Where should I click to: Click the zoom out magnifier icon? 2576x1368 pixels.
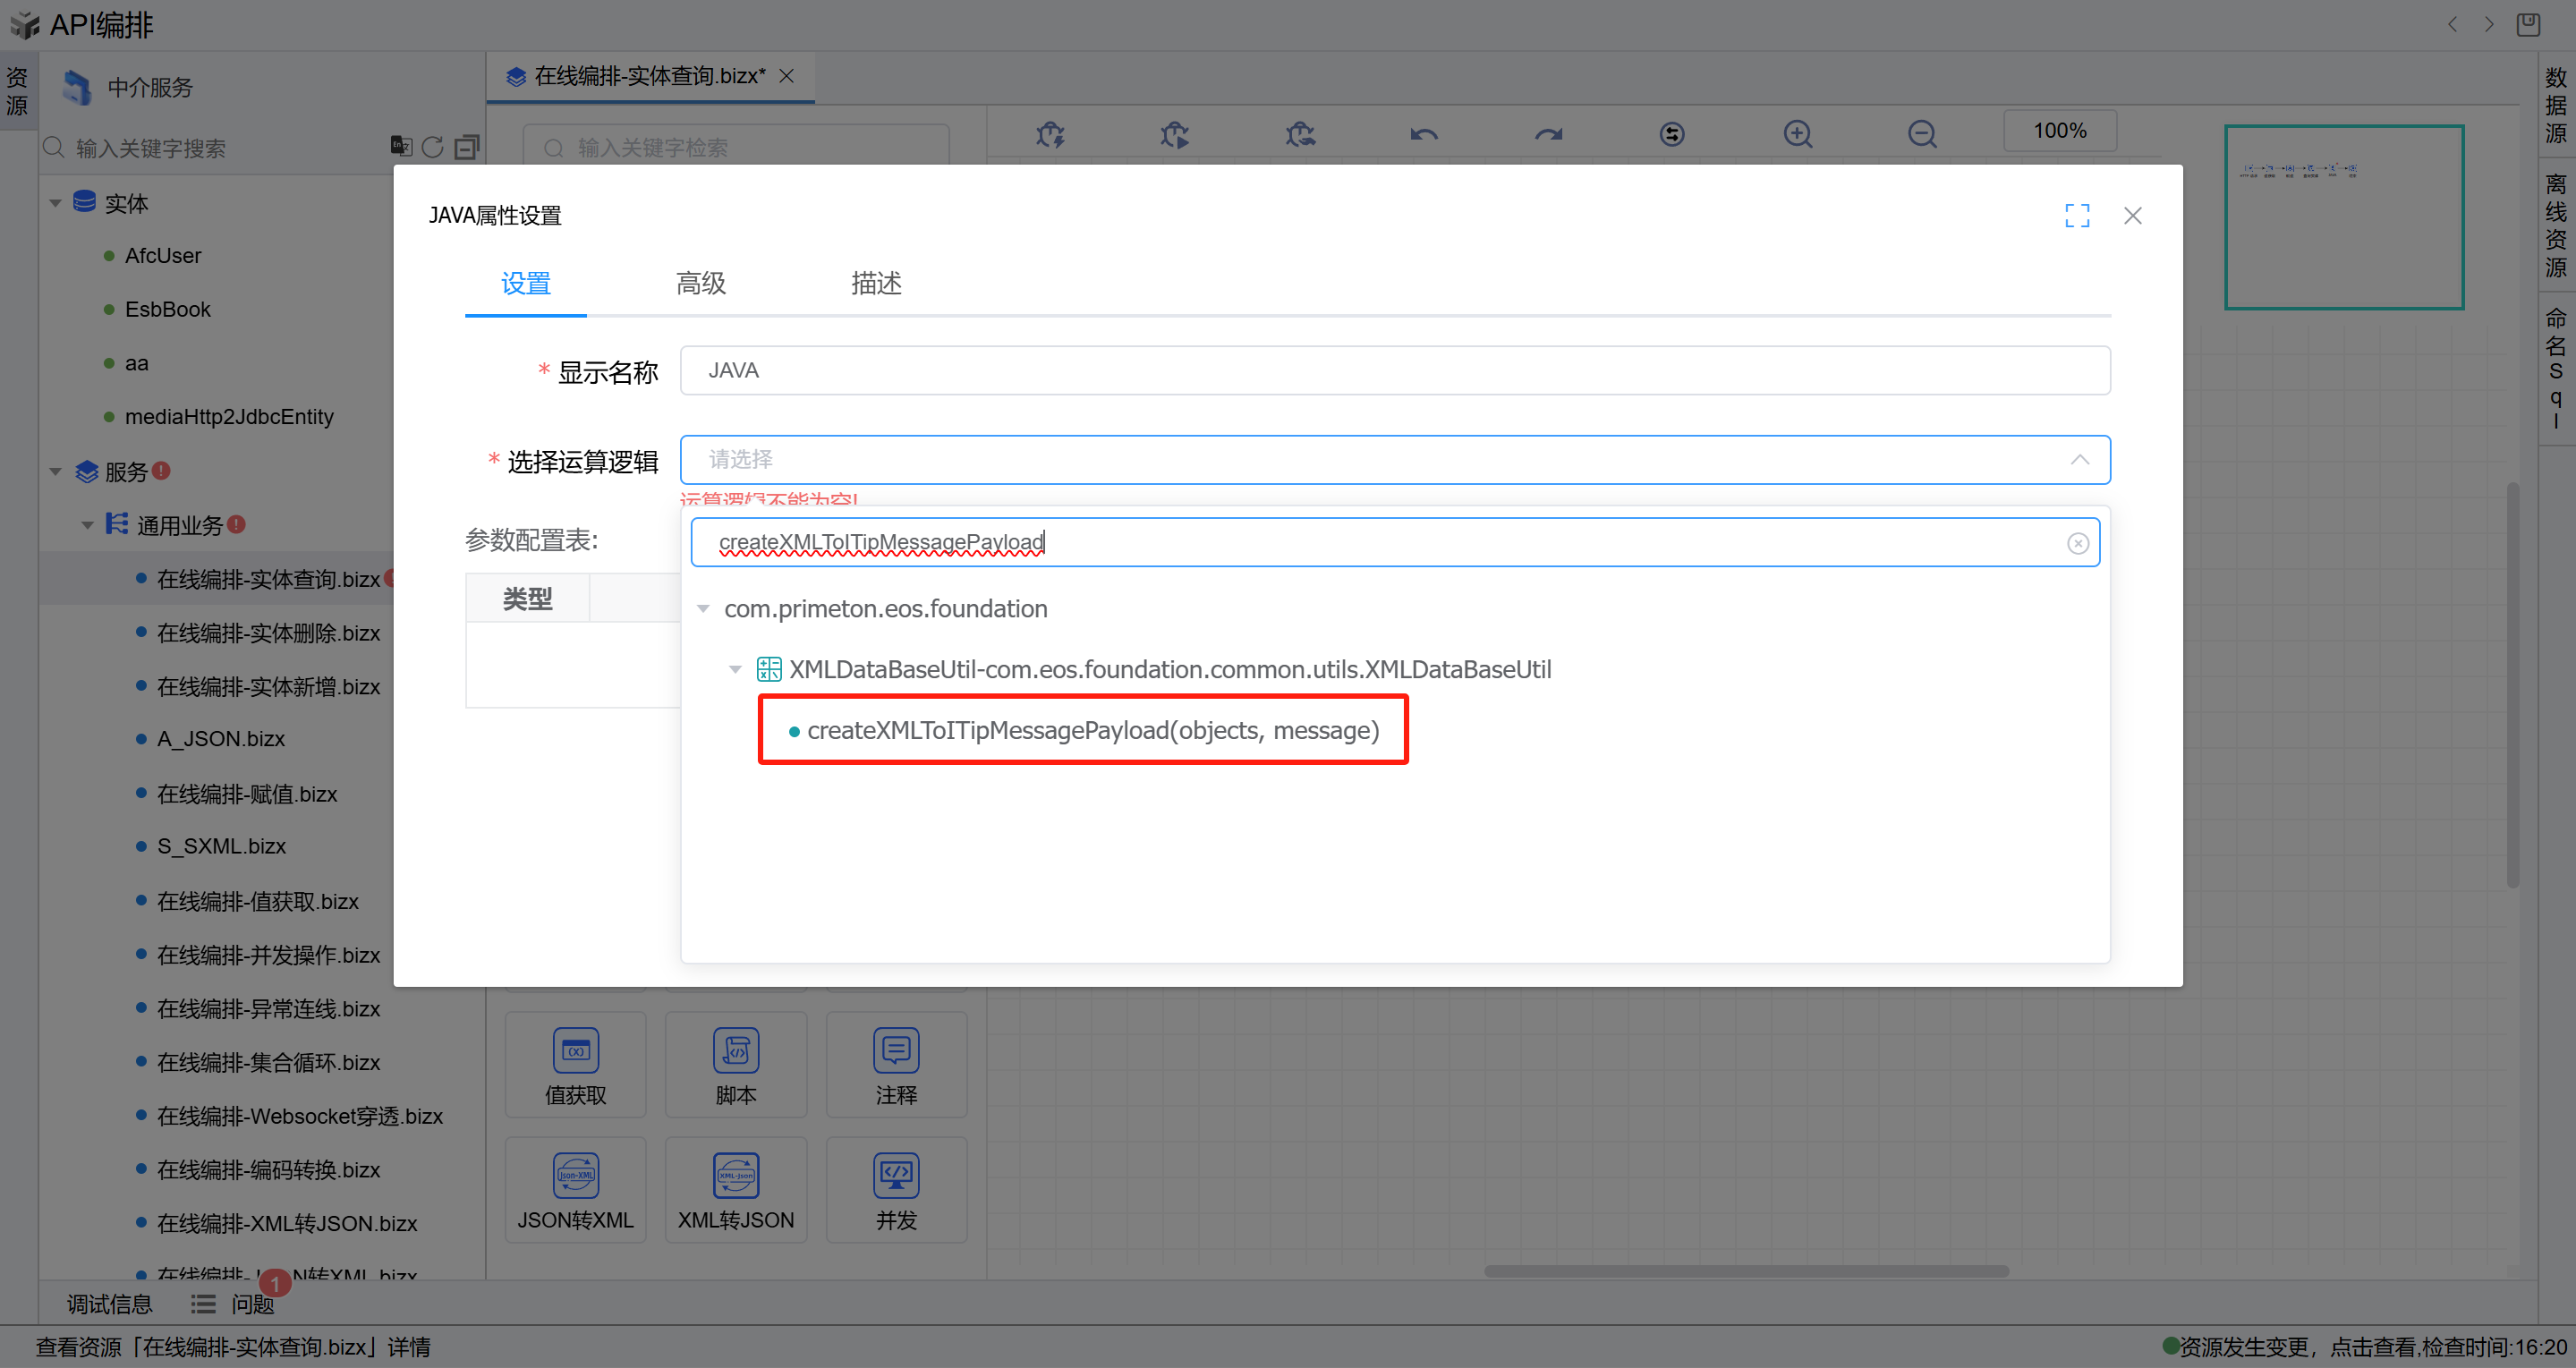click(x=1921, y=133)
